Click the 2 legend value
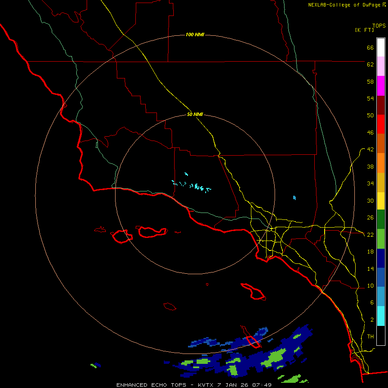Image resolution: width=388 pixels, height=388 pixels. point(372,319)
